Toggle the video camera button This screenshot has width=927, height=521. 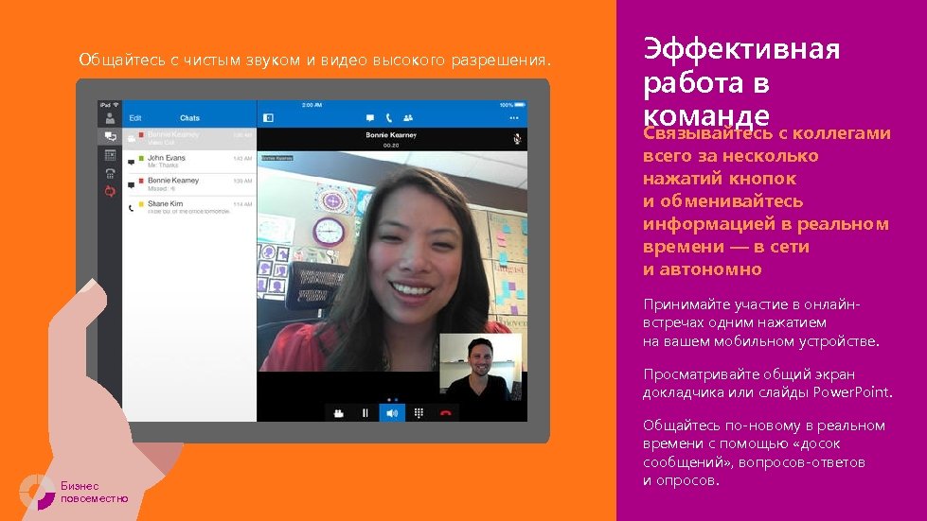point(338,413)
